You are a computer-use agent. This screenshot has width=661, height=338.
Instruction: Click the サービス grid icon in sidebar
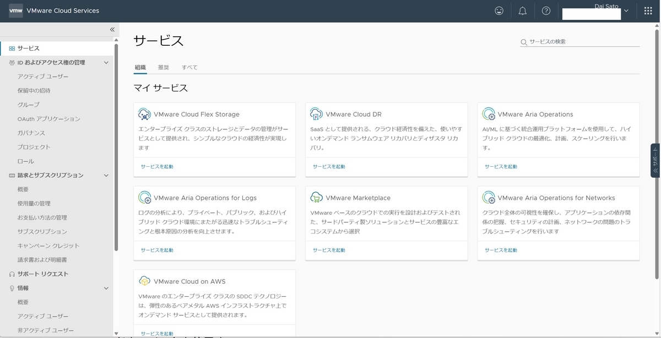coord(12,48)
